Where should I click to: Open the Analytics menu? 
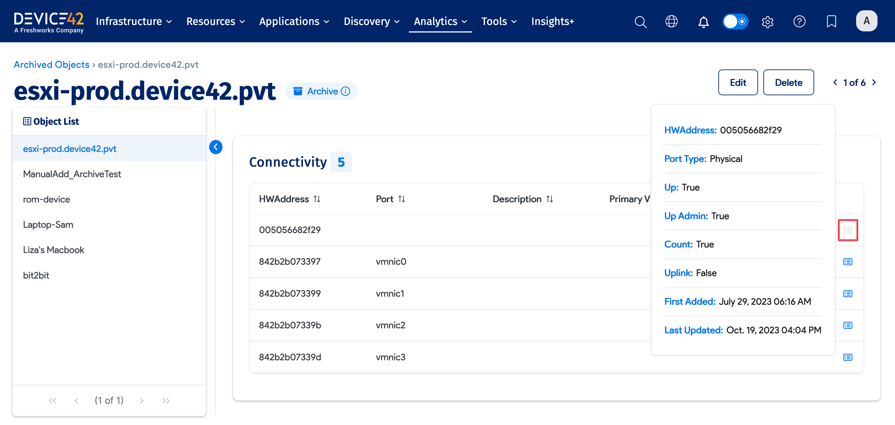[440, 22]
